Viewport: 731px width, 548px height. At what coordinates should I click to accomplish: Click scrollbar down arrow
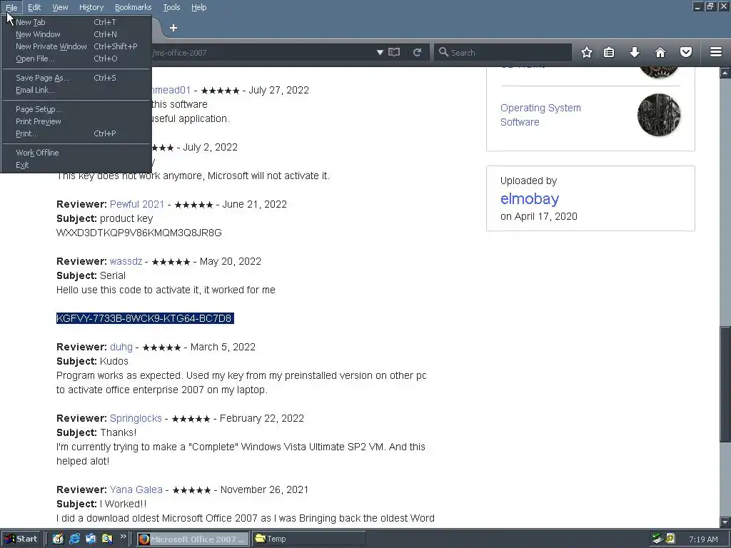[x=725, y=522]
